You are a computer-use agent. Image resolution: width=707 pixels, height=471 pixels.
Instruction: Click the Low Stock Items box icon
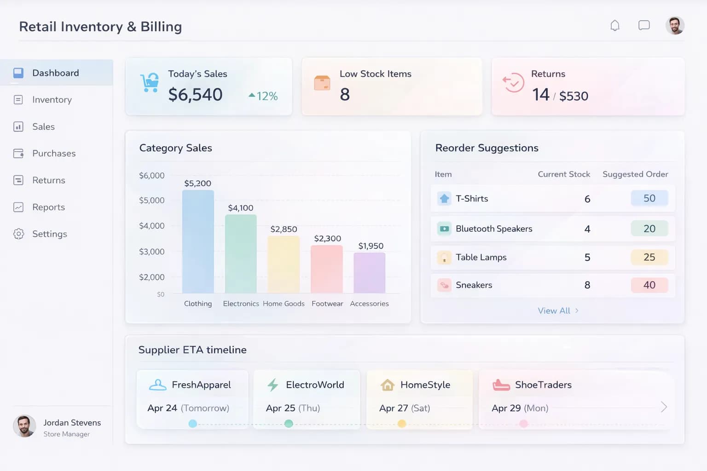coord(322,83)
